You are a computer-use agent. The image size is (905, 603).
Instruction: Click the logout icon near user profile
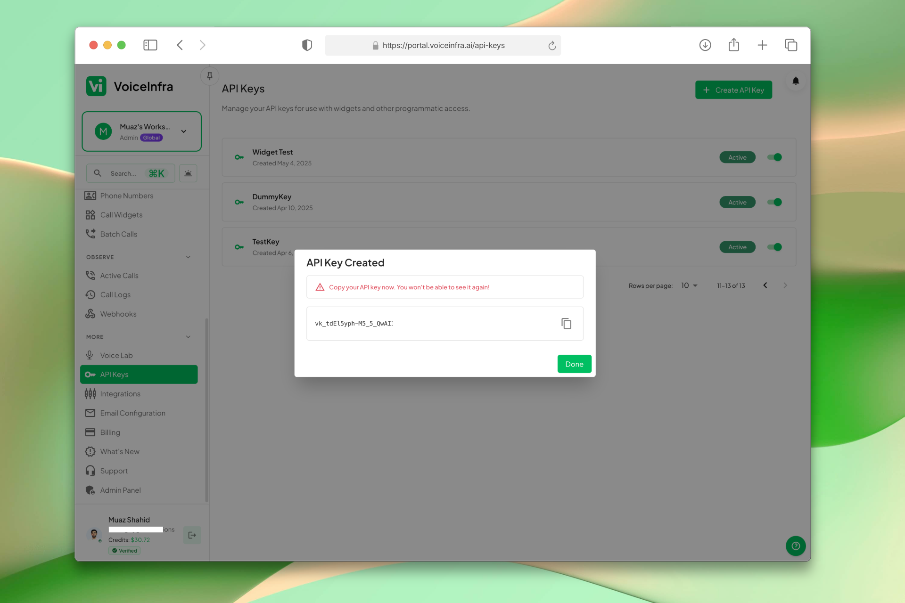point(192,535)
